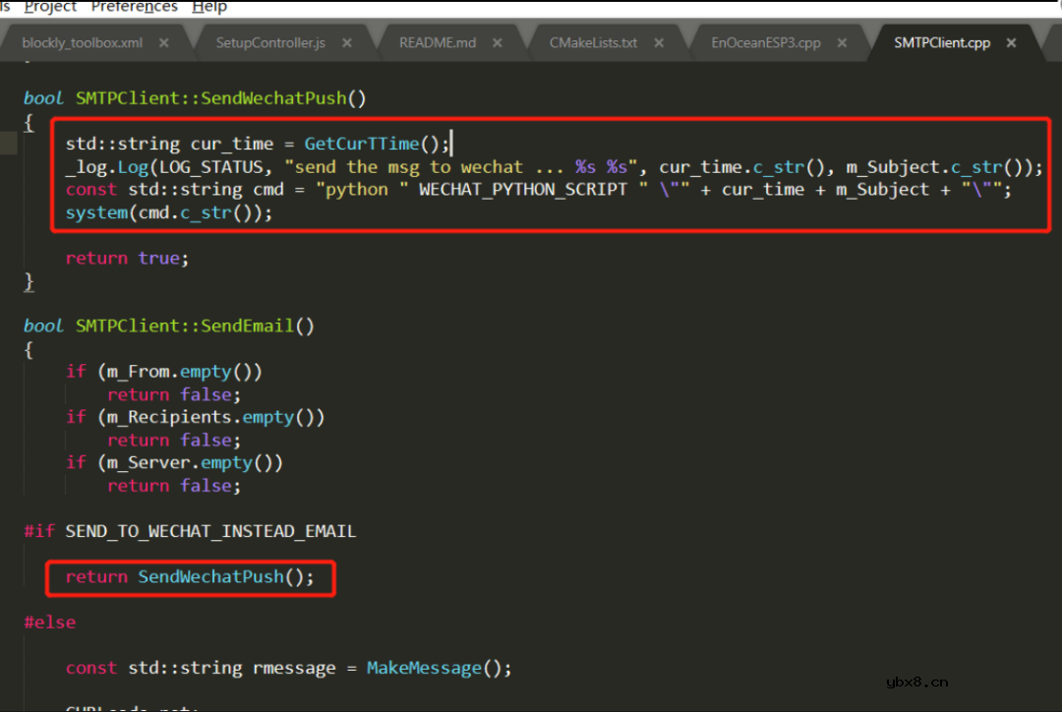Close the blockly_toolbox.xml tab
The image size is (1062, 712).
(164, 43)
